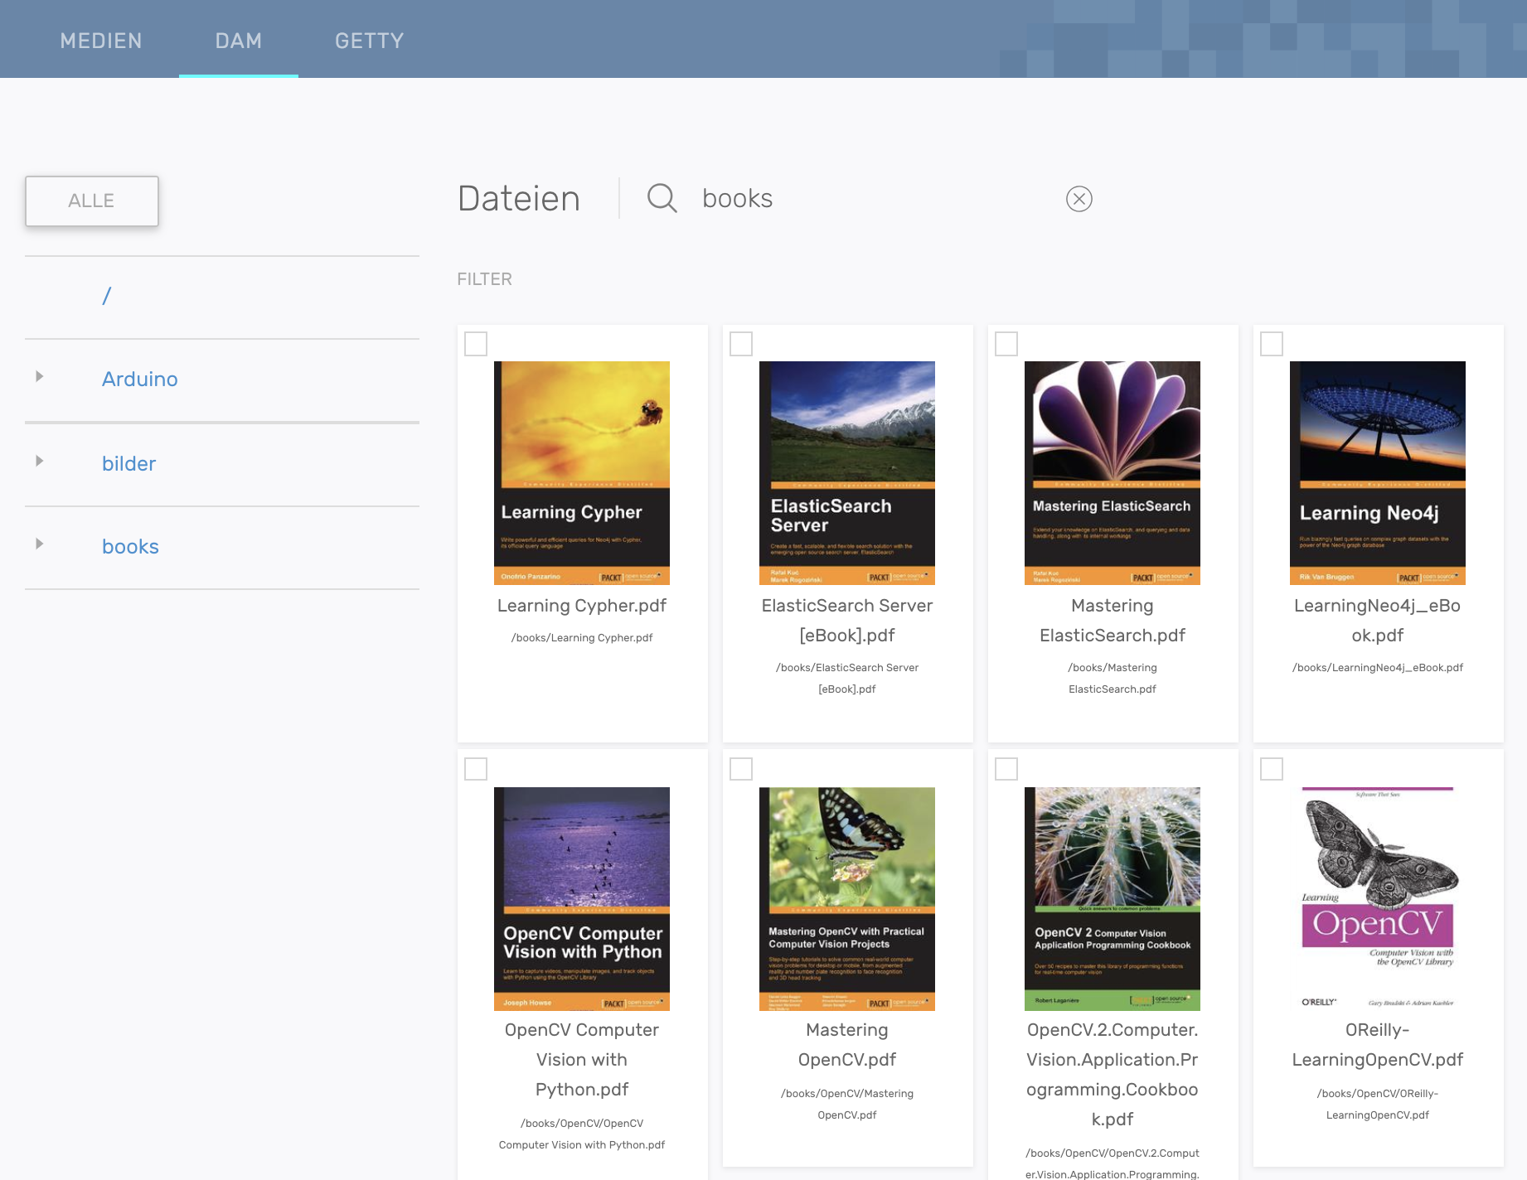Click the OpenCV Computer Vision with Python cover
The image size is (1527, 1180).
(581, 898)
